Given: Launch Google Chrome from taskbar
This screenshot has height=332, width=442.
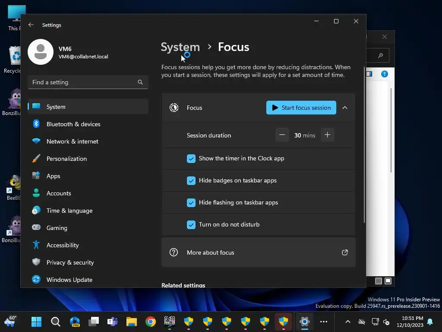Looking at the screenshot, I should [x=151, y=322].
